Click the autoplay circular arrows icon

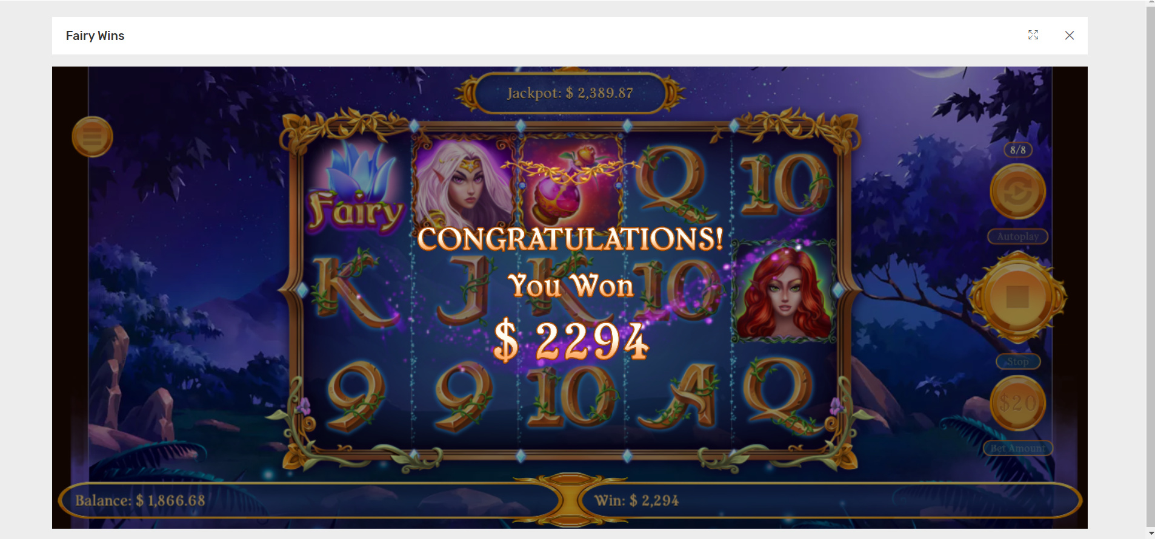coord(1017,191)
